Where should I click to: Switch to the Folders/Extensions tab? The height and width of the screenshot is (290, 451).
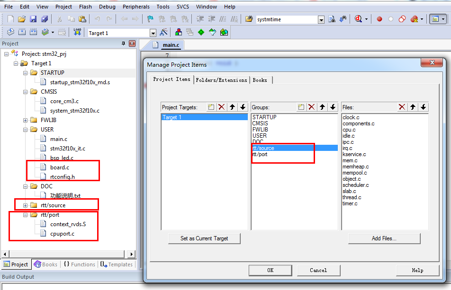pyautogui.click(x=222, y=80)
